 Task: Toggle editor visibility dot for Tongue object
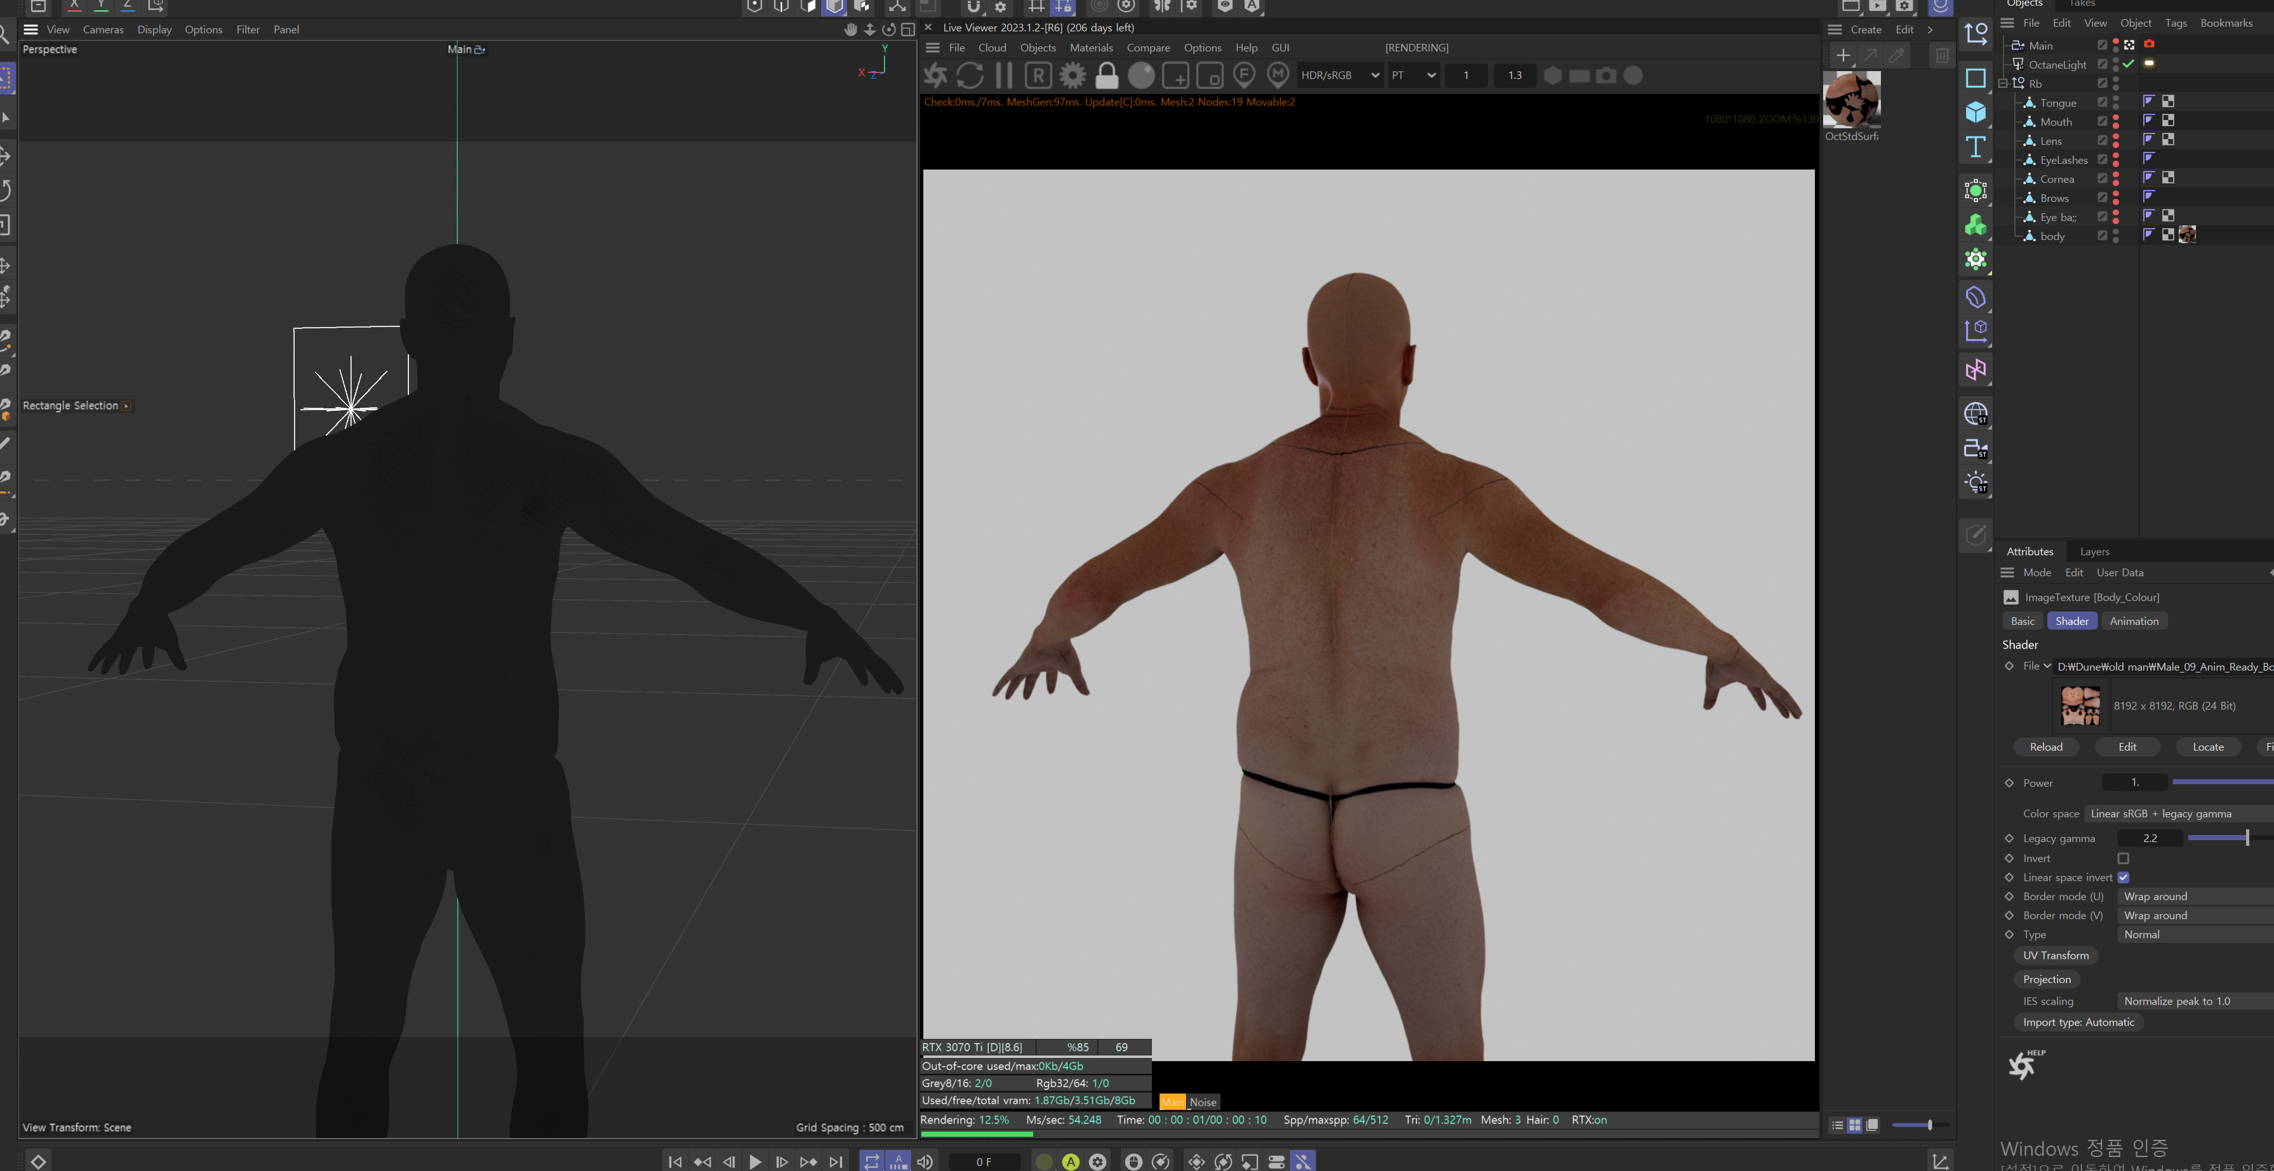(2116, 99)
